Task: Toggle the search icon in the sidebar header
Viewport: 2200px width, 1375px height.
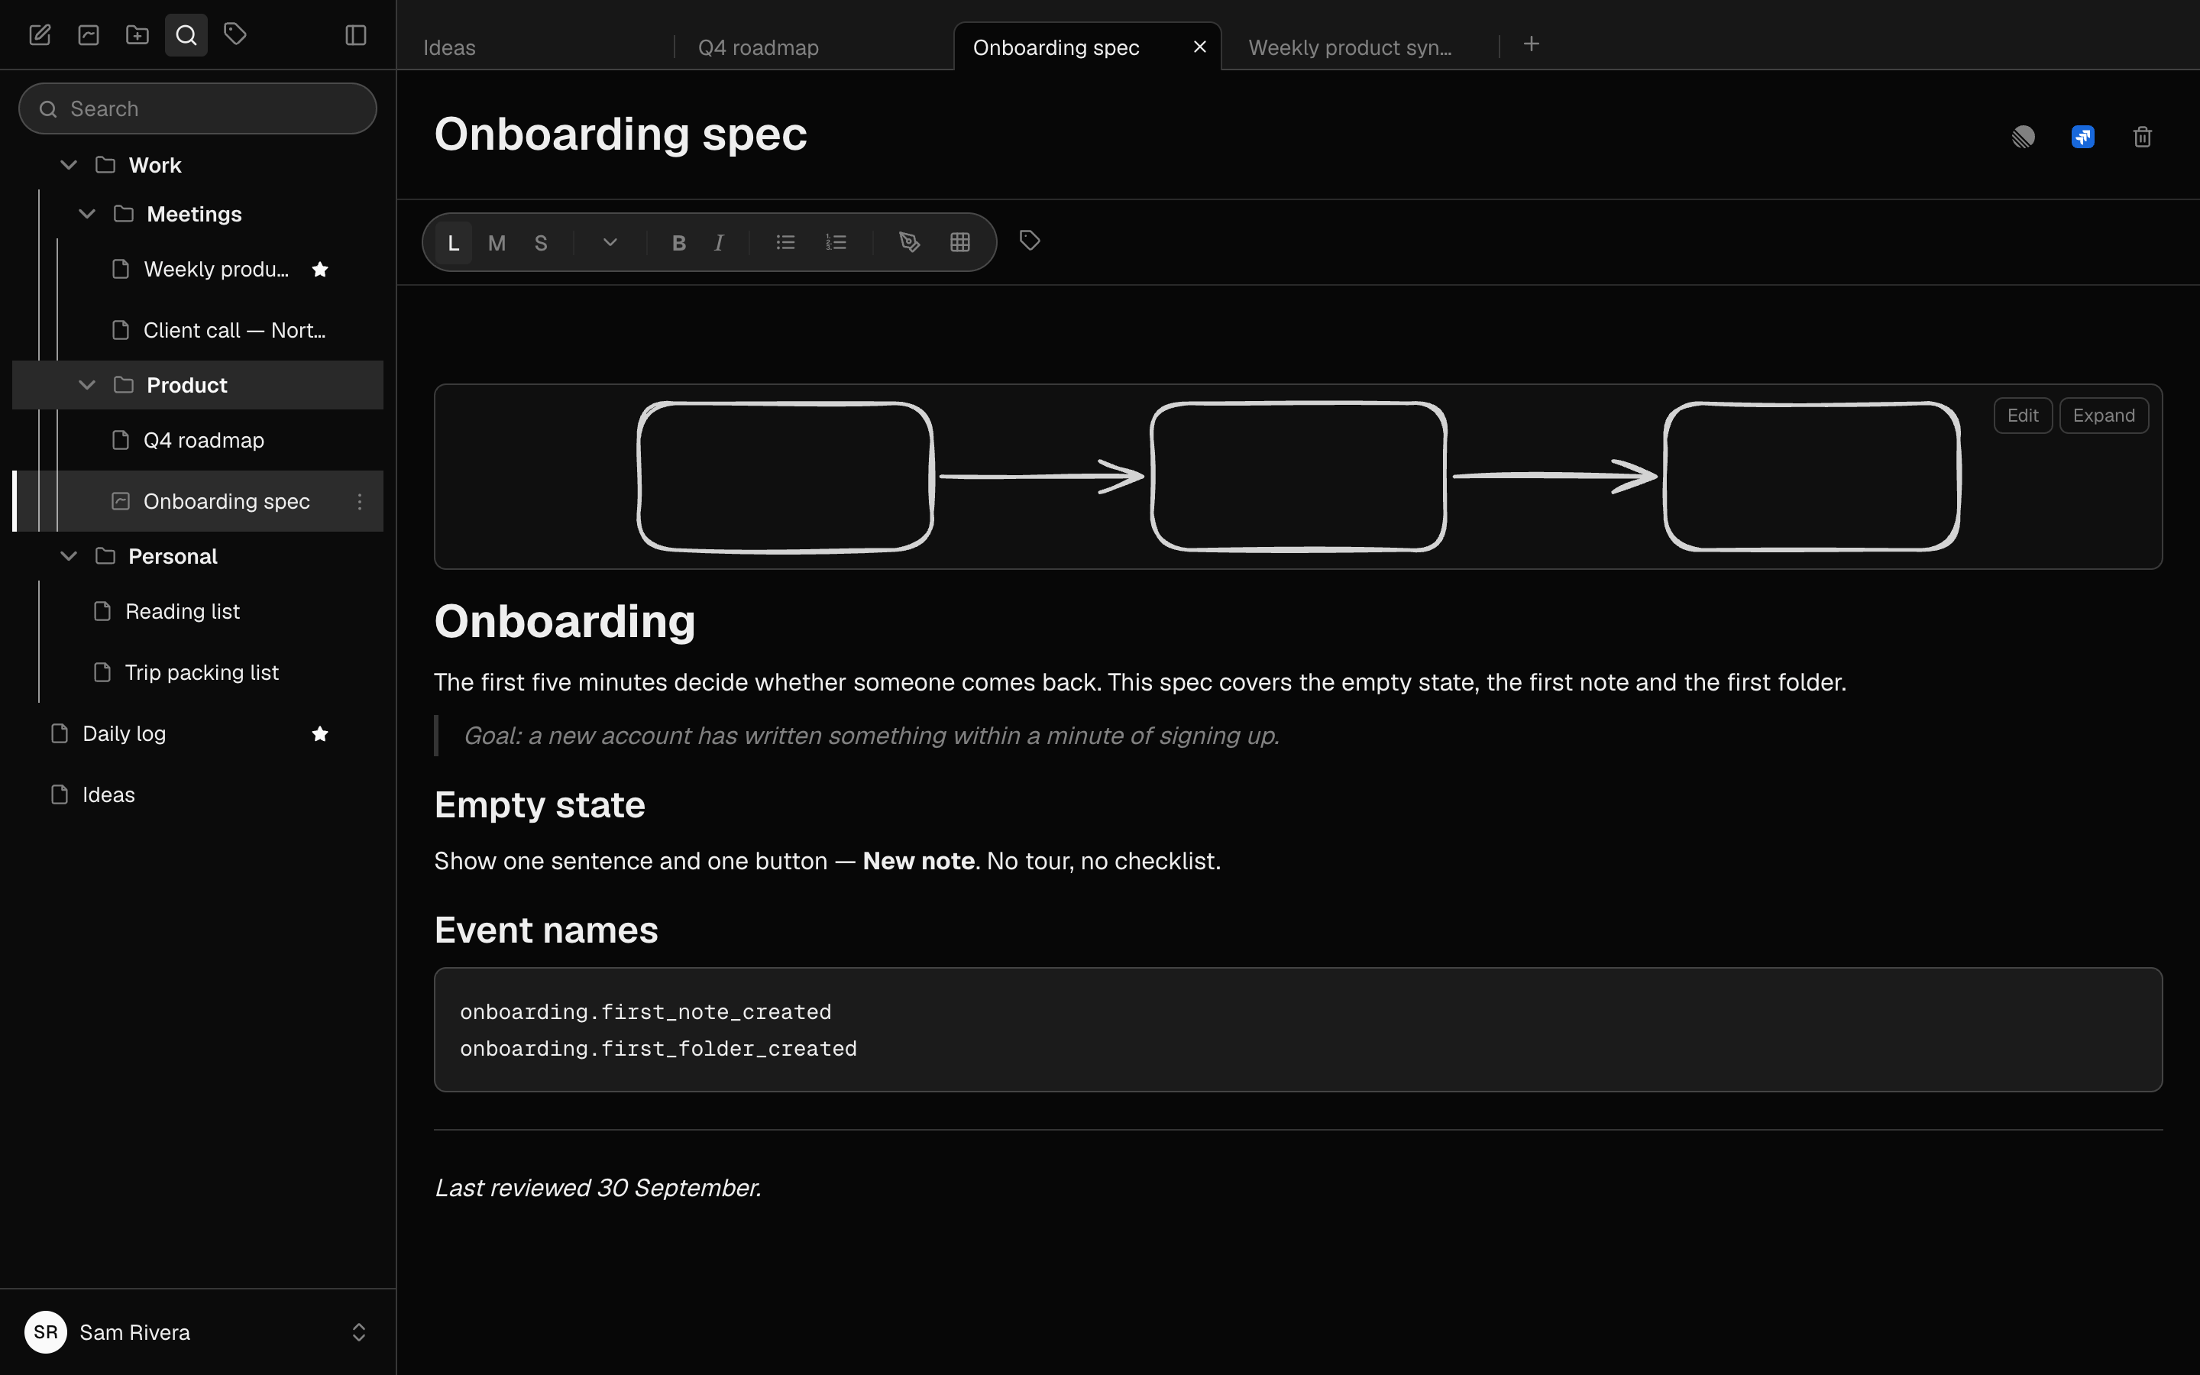Action: (x=186, y=35)
